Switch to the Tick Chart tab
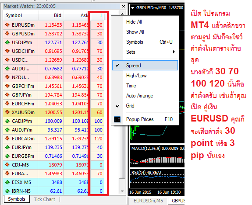Viewport: 252px width, 205px height. (45, 199)
